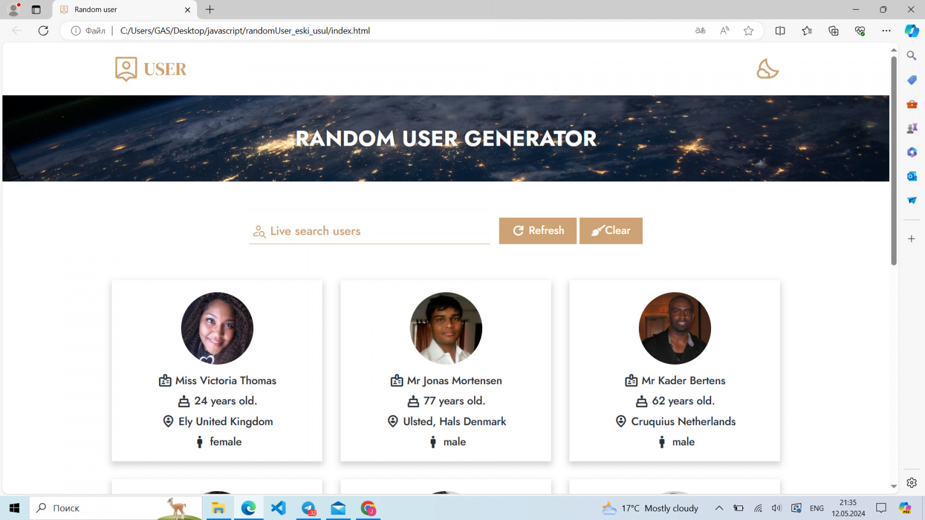Viewport: 925px width, 520px height.
Task: Launch Visual Studio Code from taskbar
Action: pos(279,508)
